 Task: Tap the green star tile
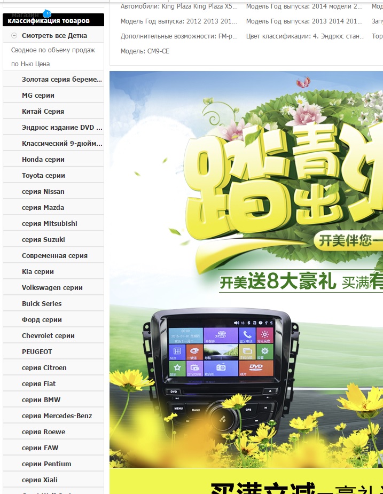177,368
